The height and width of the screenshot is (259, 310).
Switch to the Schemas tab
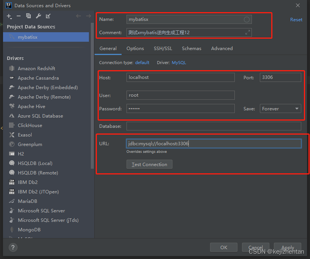click(191, 49)
